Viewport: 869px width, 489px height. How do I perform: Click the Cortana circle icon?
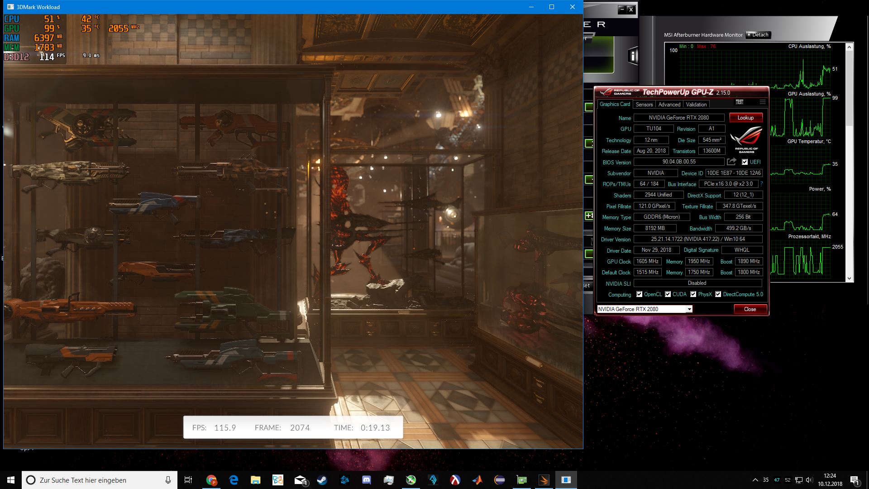pyautogui.click(x=31, y=480)
